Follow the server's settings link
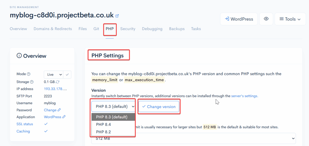 click(x=244, y=96)
